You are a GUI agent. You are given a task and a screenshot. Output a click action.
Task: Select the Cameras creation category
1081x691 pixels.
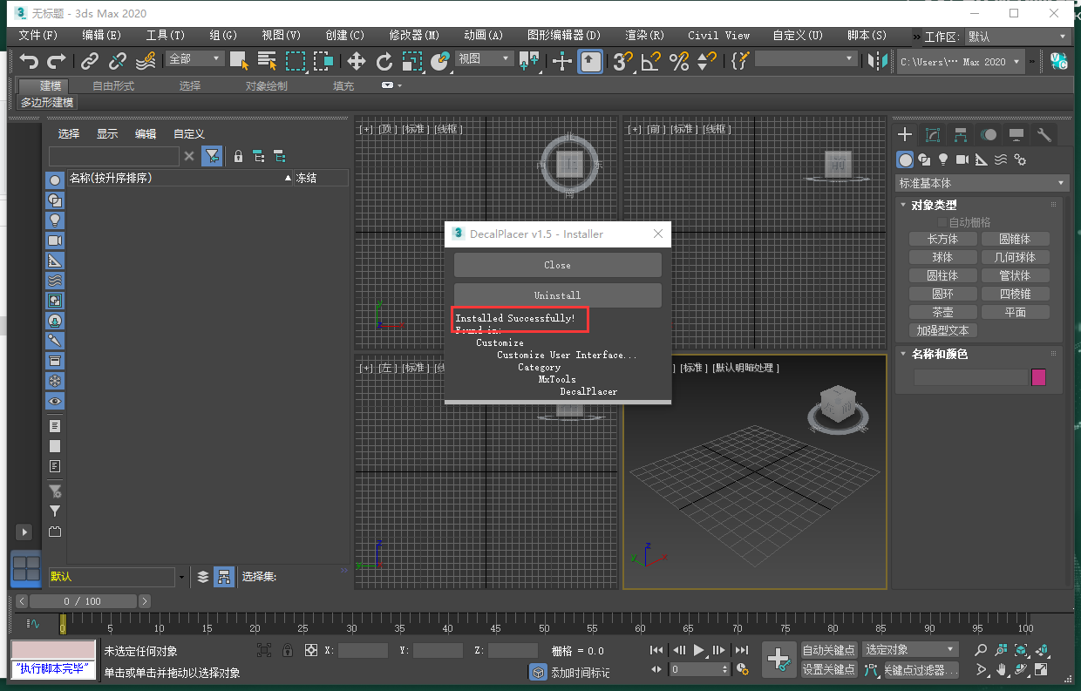click(962, 159)
